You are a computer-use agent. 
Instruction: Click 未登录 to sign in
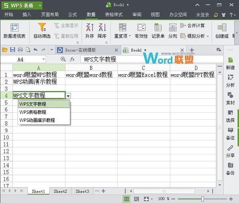click(203, 15)
